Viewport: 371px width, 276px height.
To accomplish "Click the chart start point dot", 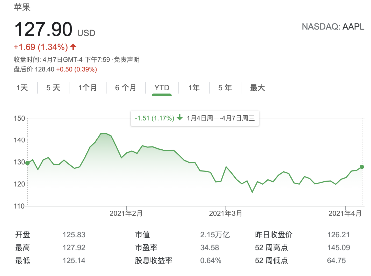I will 27,163.
